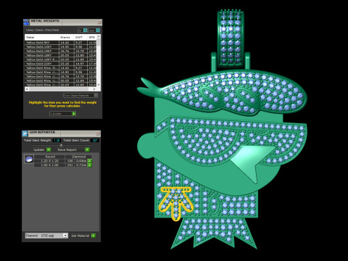Click the Gem Reporter panel icon

pos(25,133)
